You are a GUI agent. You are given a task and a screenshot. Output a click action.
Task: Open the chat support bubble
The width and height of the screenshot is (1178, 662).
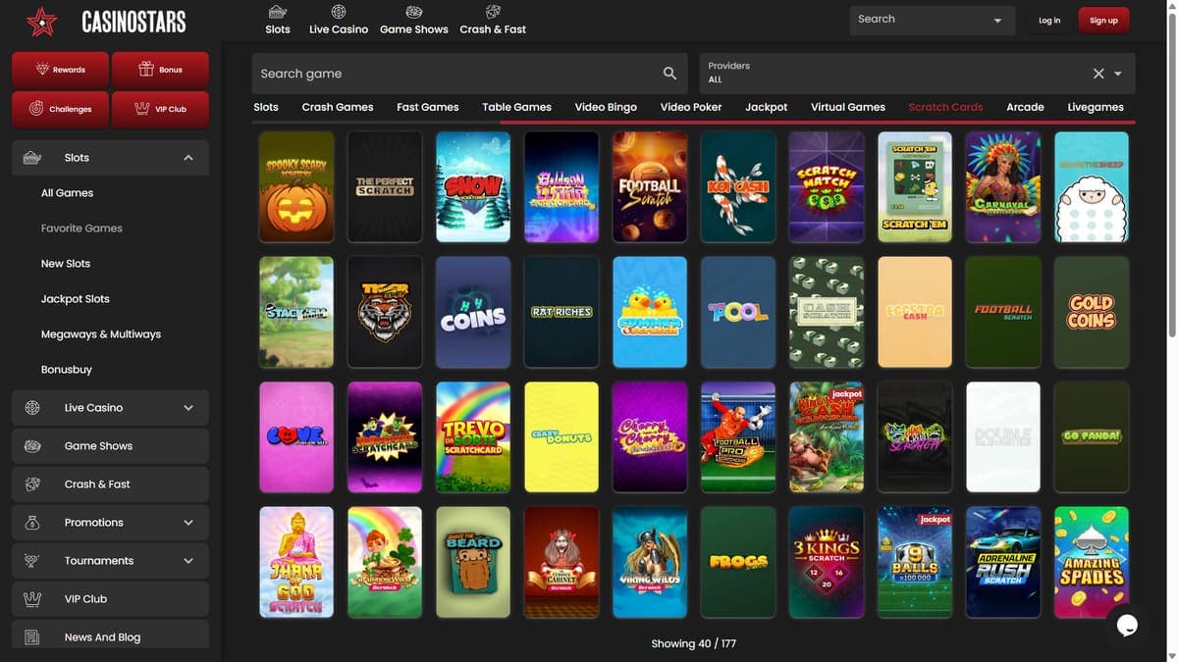pyautogui.click(x=1127, y=625)
